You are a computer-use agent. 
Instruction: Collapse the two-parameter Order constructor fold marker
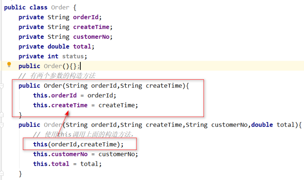click(2, 86)
